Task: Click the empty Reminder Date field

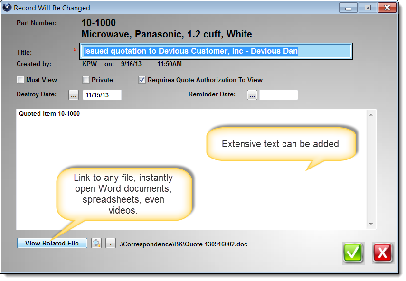Action: click(278, 95)
